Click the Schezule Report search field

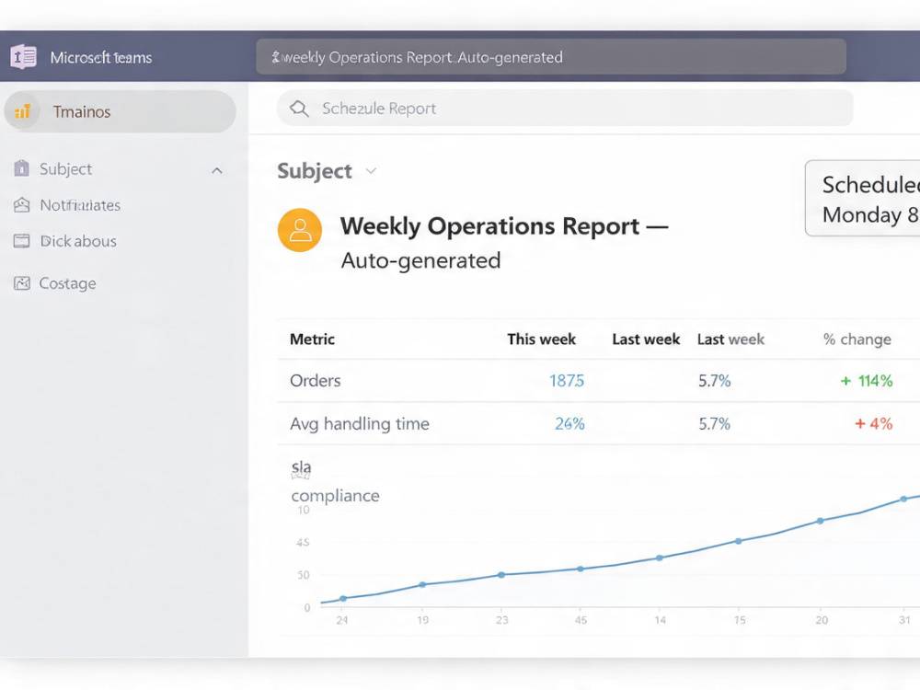coord(565,108)
